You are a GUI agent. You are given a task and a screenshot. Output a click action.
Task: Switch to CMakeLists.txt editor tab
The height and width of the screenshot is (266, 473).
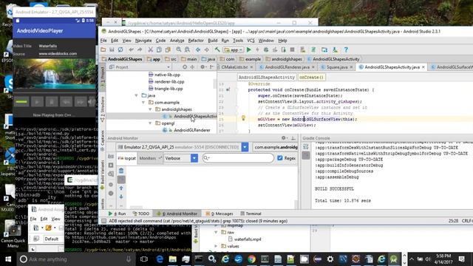point(234,67)
